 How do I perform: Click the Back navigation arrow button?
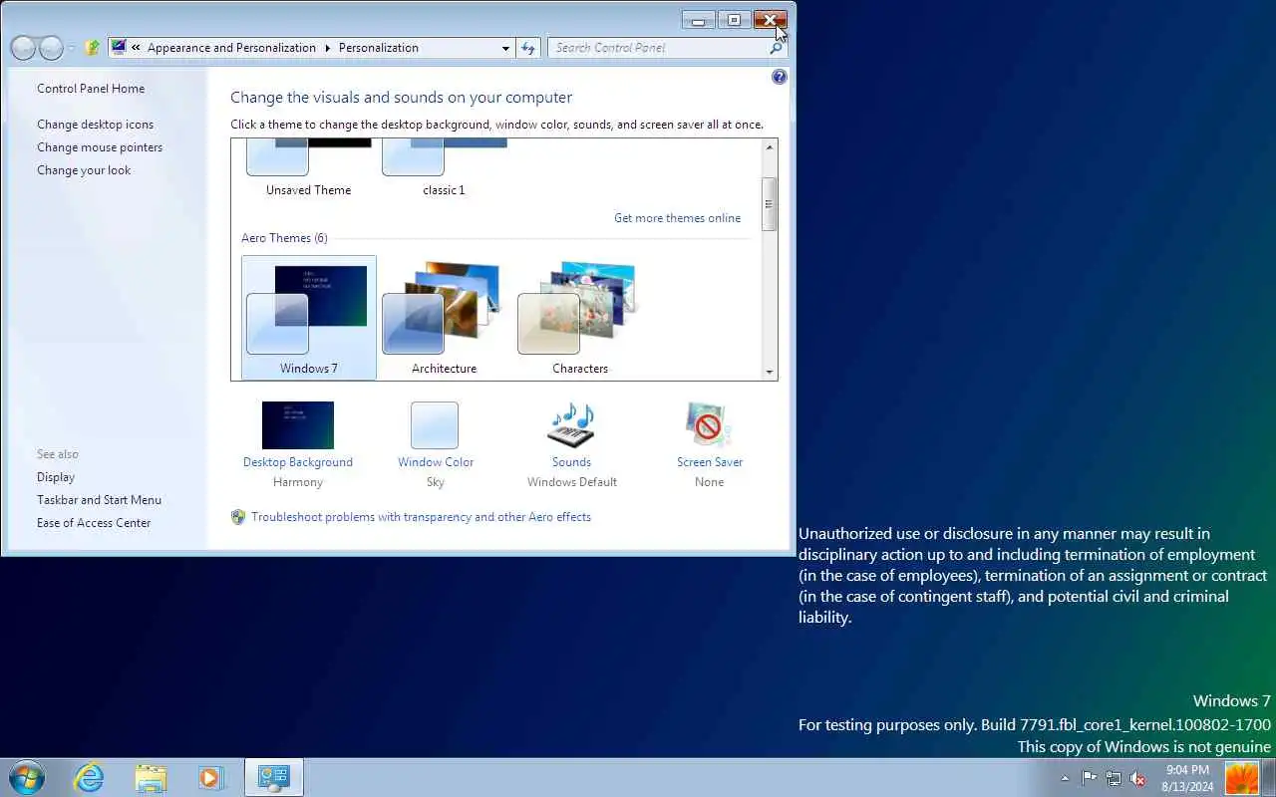tap(23, 48)
